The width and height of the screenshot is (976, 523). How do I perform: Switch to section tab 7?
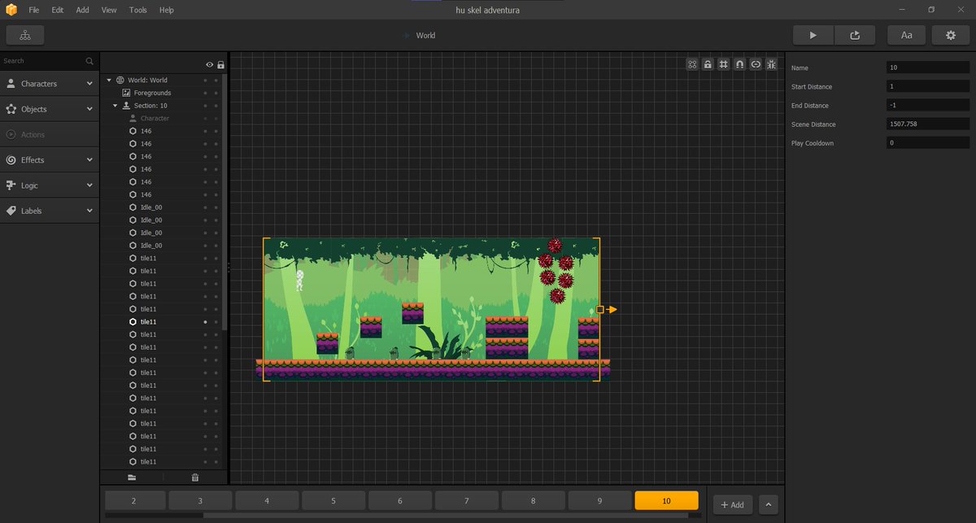click(466, 501)
